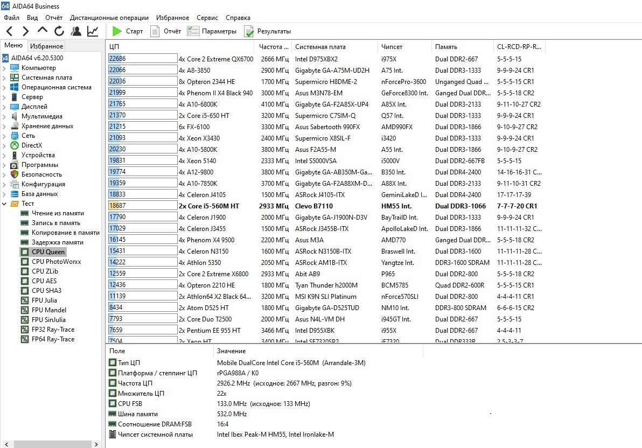Start the benchmark with the green play button
The height and width of the screenshot is (448, 642).
click(128, 31)
